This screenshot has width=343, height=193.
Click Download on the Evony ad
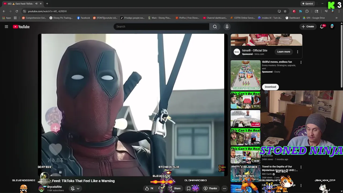(x=270, y=87)
